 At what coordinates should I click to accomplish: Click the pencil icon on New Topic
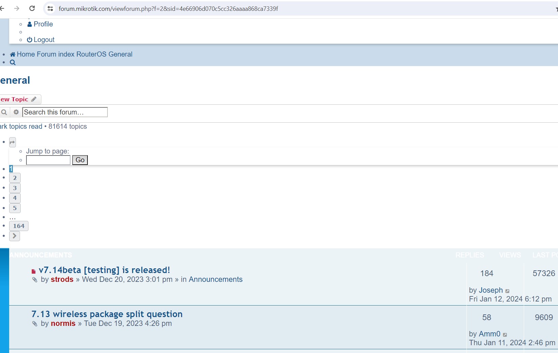coord(34,99)
